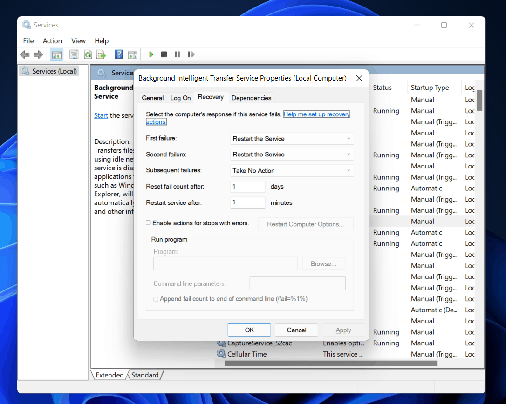This screenshot has height=404, width=506.
Task: Open the Help me set up recovery actions link
Action: click(316, 114)
